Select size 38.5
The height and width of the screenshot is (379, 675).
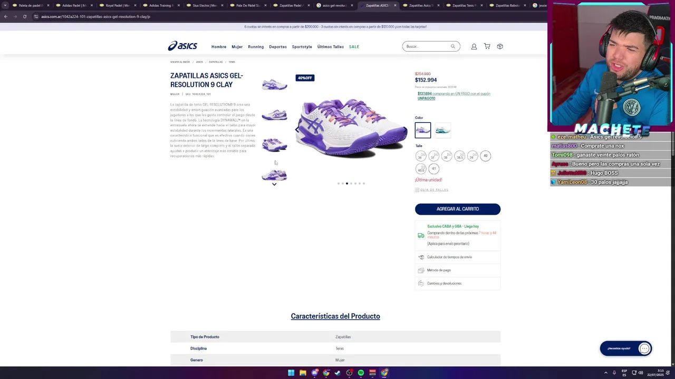459,156
